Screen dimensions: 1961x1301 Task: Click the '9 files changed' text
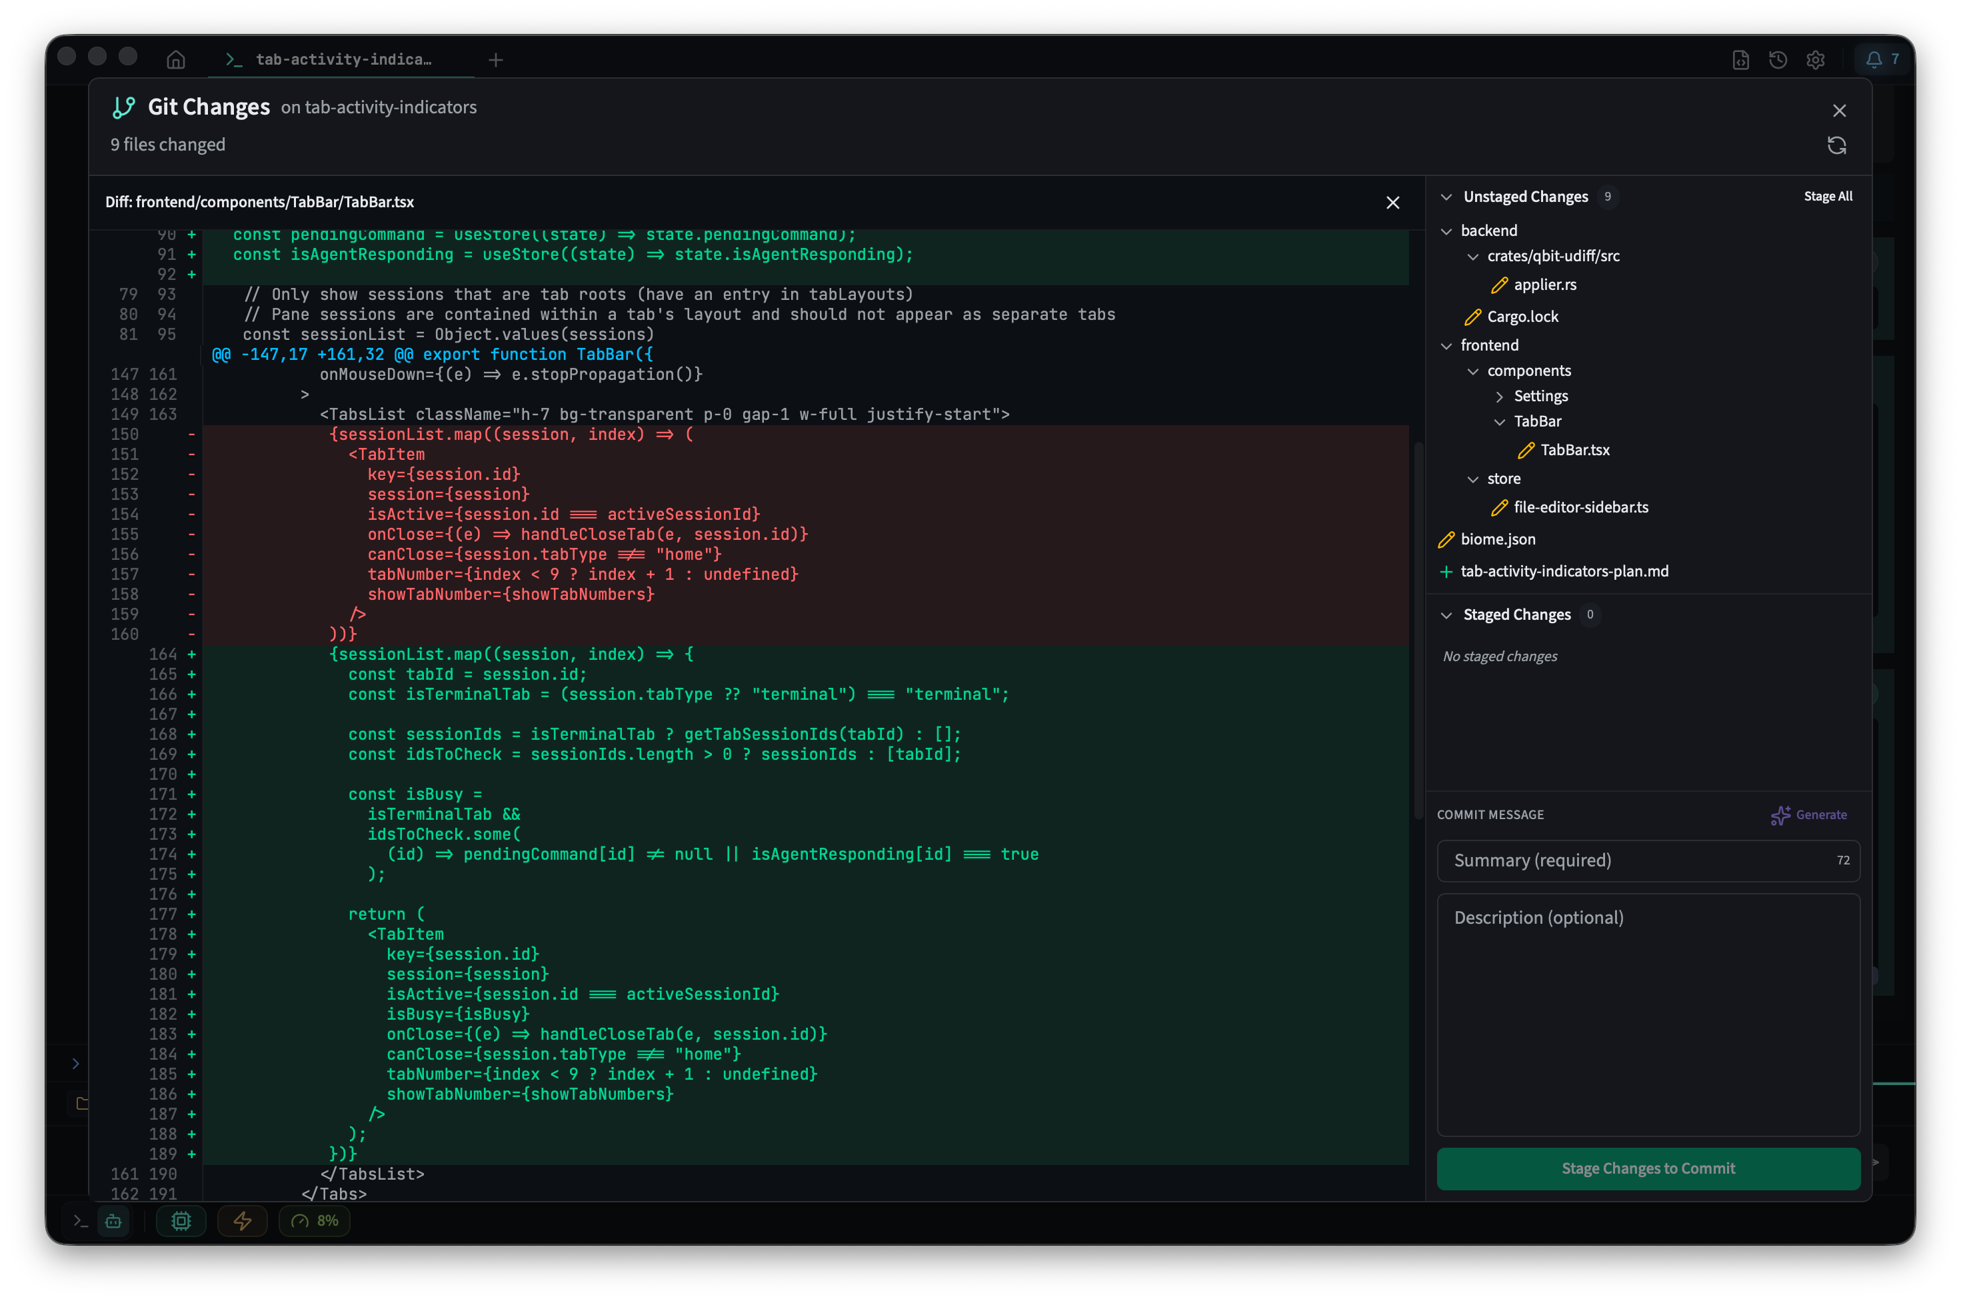167,145
